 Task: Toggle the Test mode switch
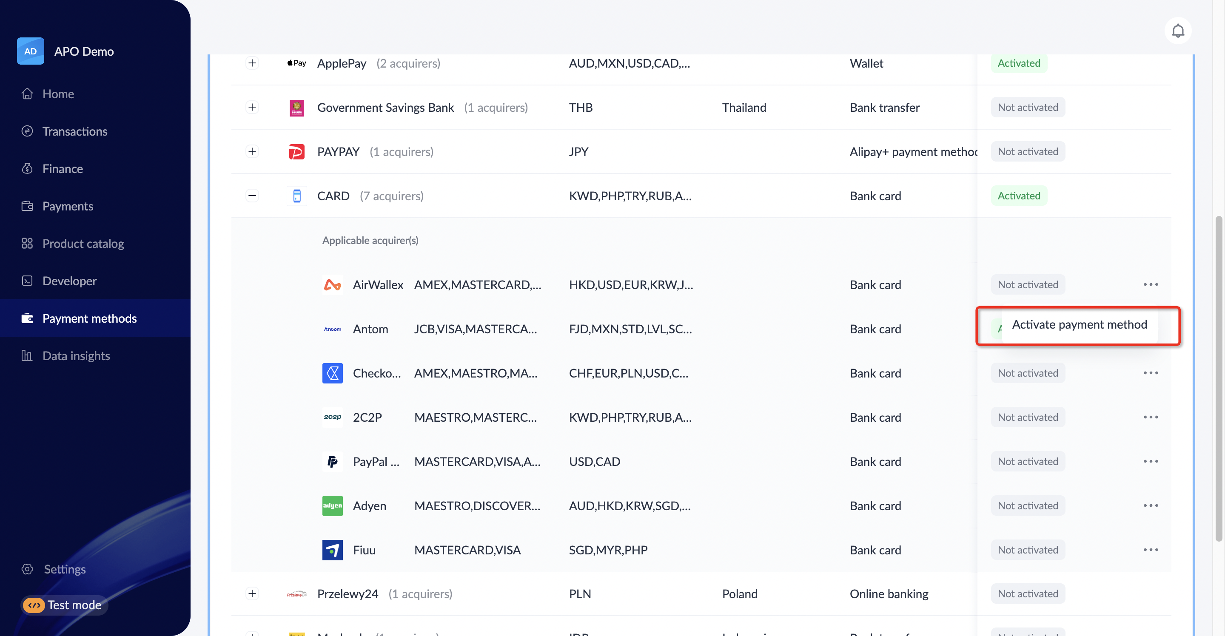click(34, 605)
